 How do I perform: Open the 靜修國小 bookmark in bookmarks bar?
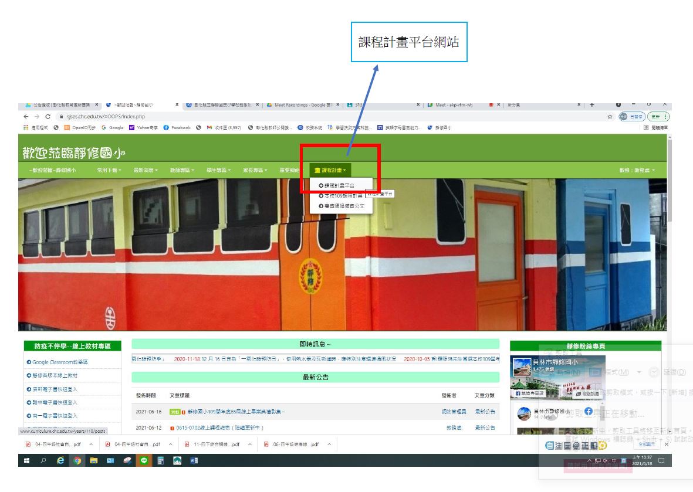tap(440, 128)
